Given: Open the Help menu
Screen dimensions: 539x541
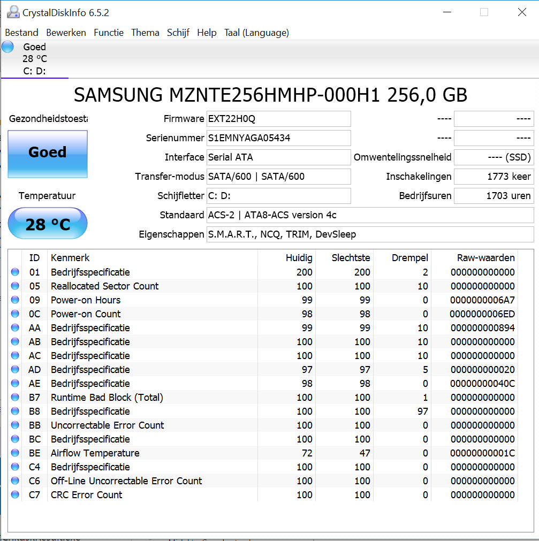Looking at the screenshot, I should point(207,33).
